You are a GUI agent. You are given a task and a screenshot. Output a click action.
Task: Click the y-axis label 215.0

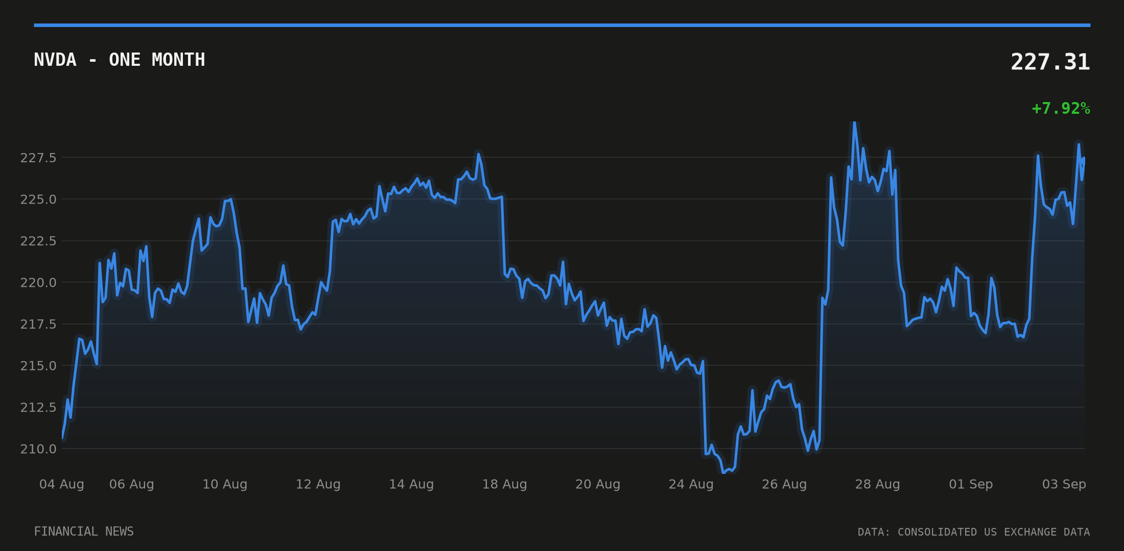(x=38, y=366)
